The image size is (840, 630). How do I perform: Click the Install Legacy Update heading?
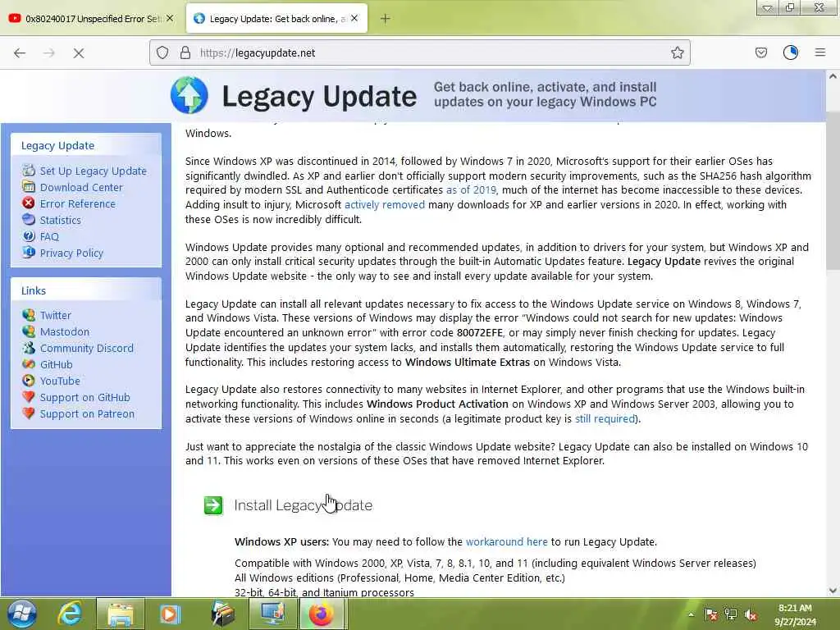pyautogui.click(x=304, y=505)
